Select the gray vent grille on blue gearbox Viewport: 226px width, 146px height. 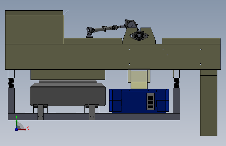coord(150,102)
